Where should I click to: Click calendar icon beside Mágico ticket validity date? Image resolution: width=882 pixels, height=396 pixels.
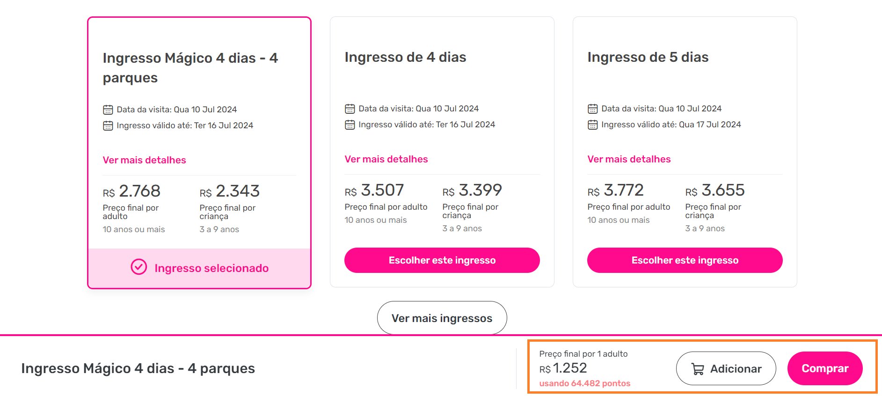click(108, 126)
